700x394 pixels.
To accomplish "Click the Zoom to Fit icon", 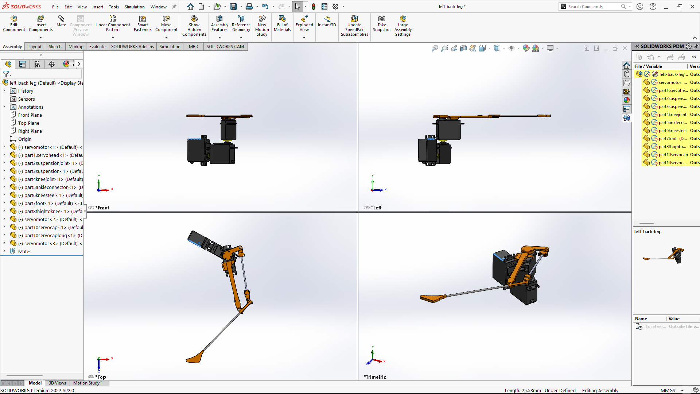I will (435, 48).
